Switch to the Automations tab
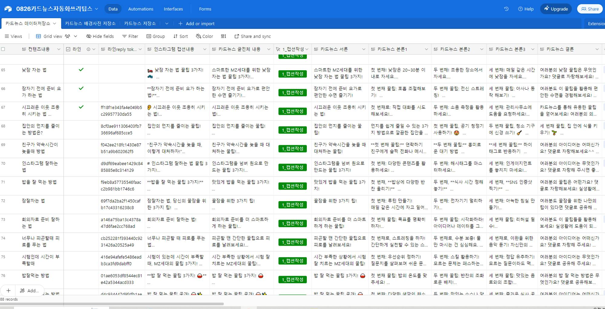Screen dimensions: 605x309 coord(141,9)
